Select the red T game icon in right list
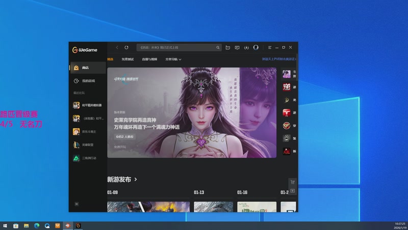 [x=287, y=112]
